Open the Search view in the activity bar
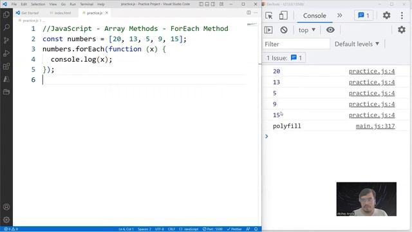The width and height of the screenshot is (412, 232). 6,27
